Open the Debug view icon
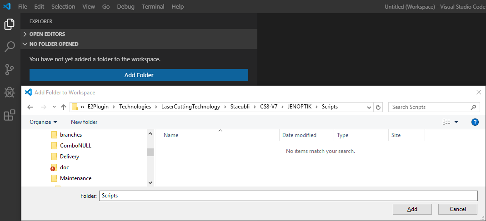This screenshot has height=221, width=486. 9,93
